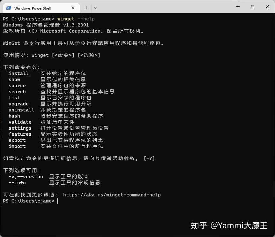This screenshot has height=237, width=275.
Task: Click the description '导出已安装程序包的列表'
Action: (72, 140)
